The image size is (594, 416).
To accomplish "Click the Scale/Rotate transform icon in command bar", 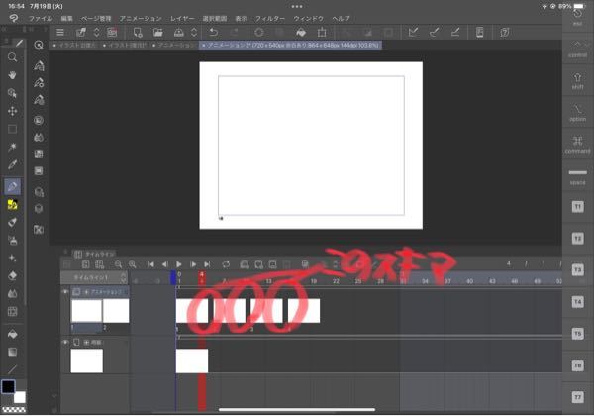I will click(x=322, y=33).
